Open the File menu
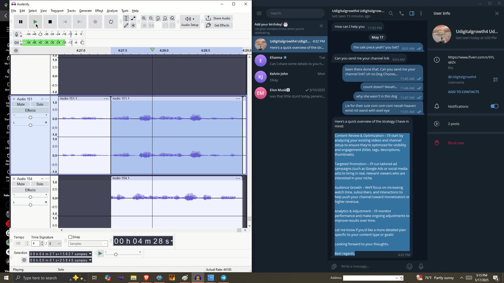The width and height of the screenshot is (504, 283). (13, 11)
